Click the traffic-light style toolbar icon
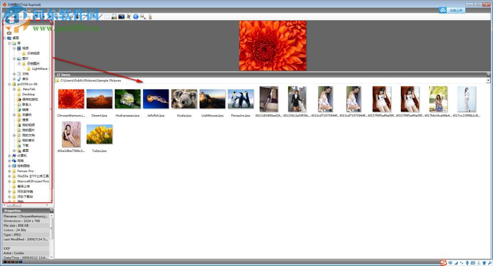Viewport: 493px width, 266px height. 150,17
